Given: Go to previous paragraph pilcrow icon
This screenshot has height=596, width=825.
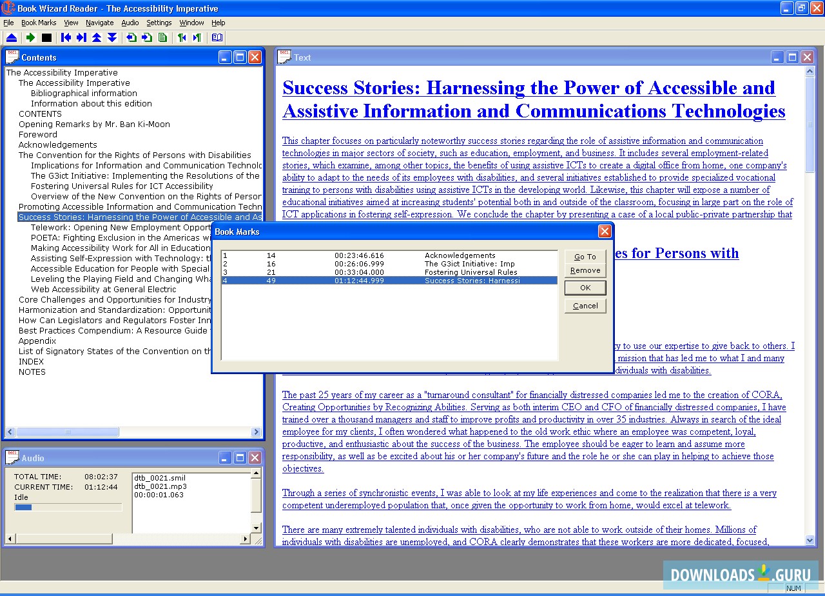Looking at the screenshot, I should tap(182, 37).
